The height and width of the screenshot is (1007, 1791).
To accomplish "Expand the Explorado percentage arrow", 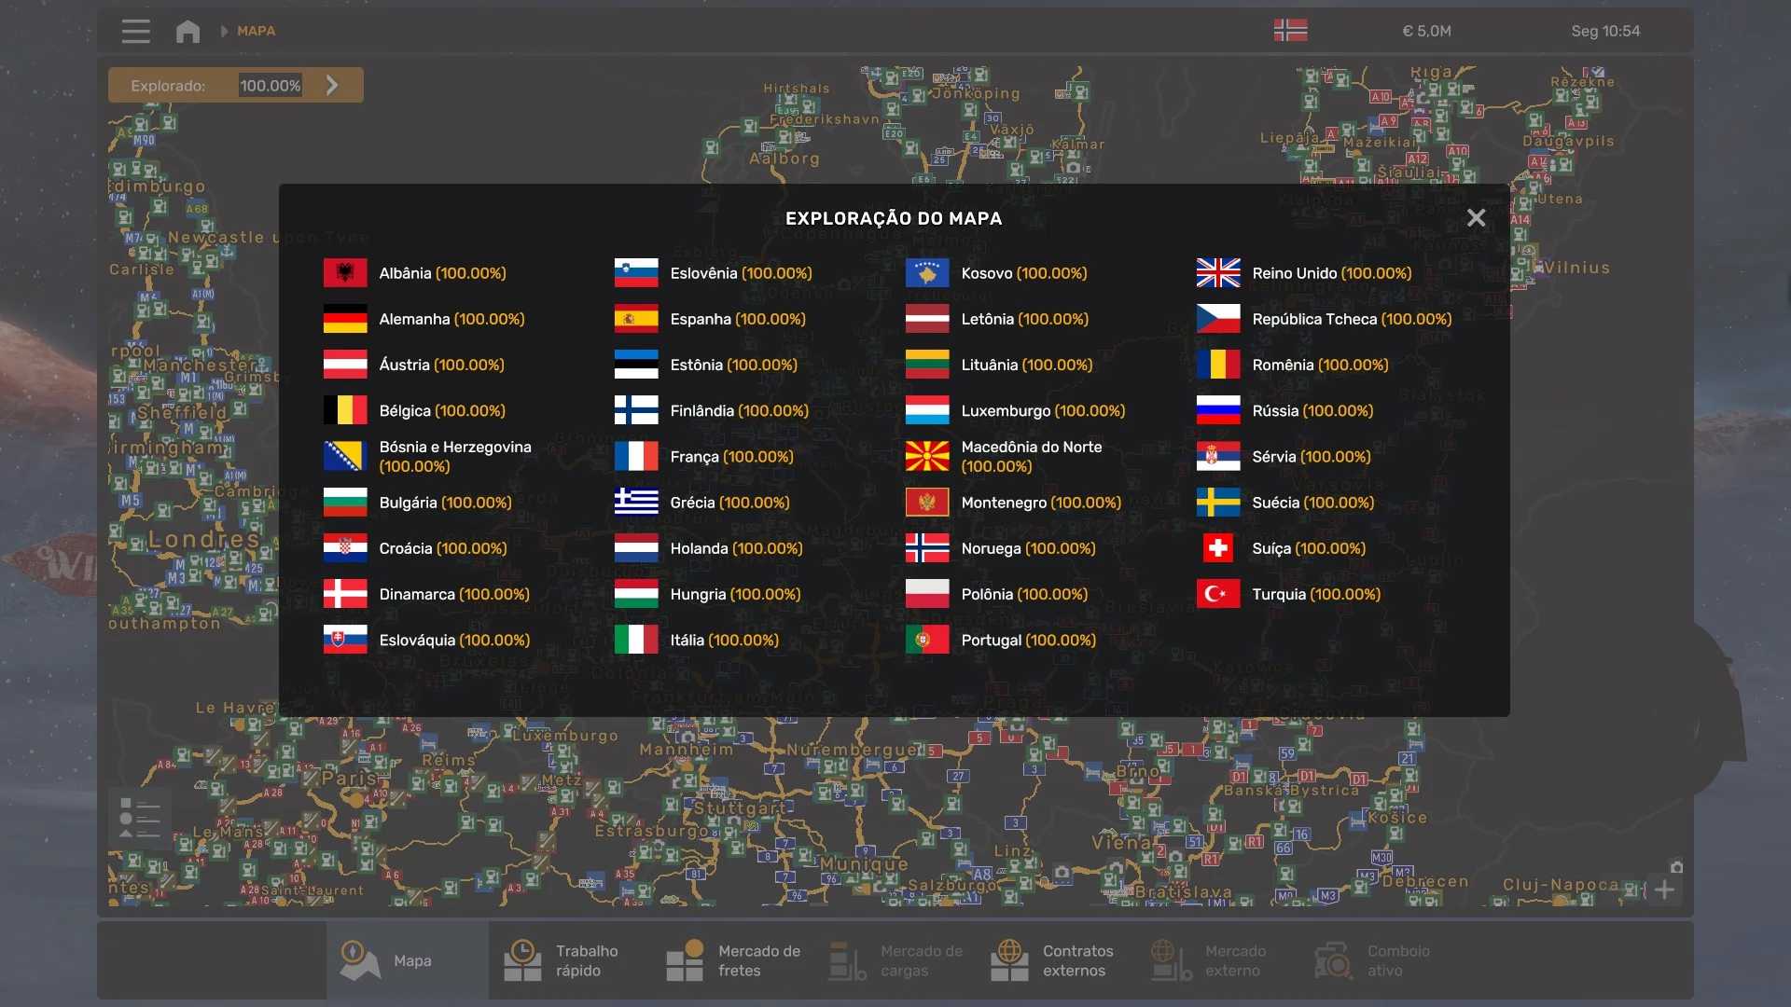I will 332,85.
